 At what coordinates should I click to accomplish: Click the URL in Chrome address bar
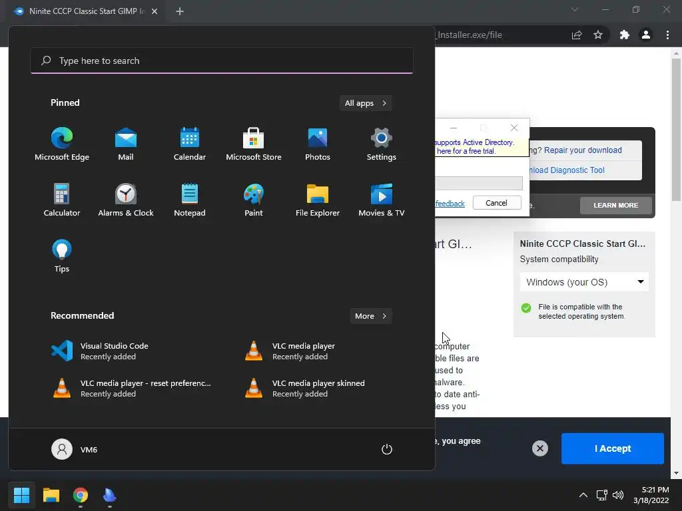pyautogui.click(x=469, y=35)
